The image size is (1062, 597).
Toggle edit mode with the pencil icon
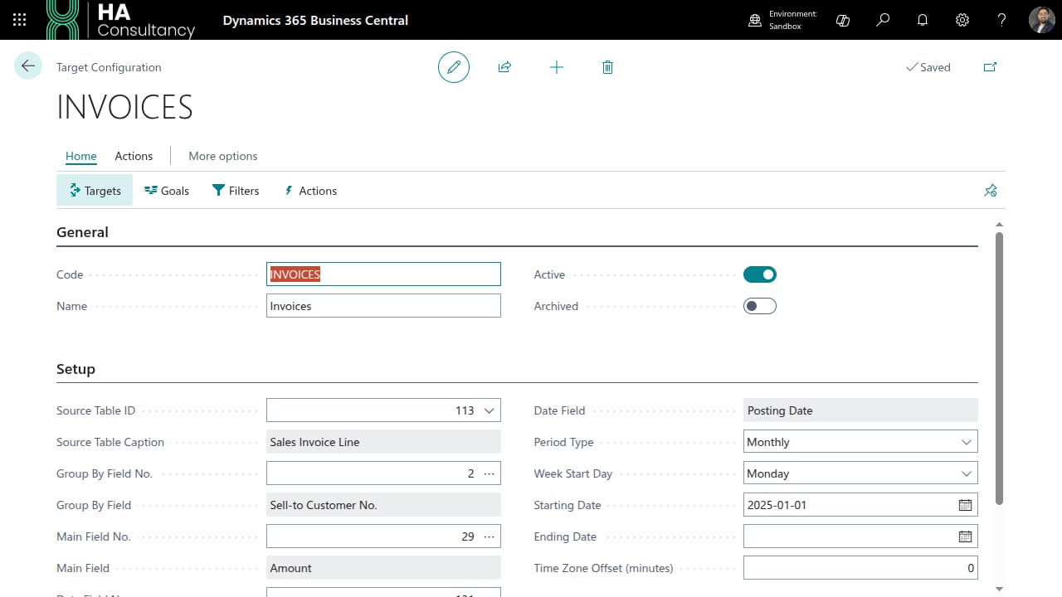tap(454, 67)
